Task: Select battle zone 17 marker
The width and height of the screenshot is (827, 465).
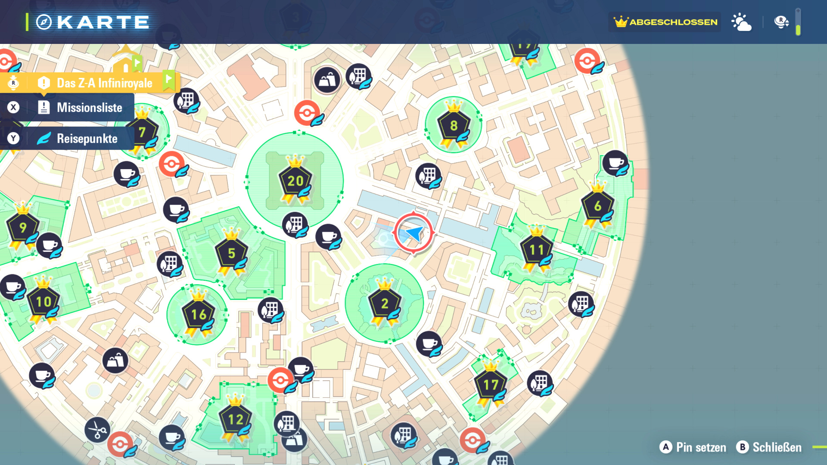Action: point(491,384)
